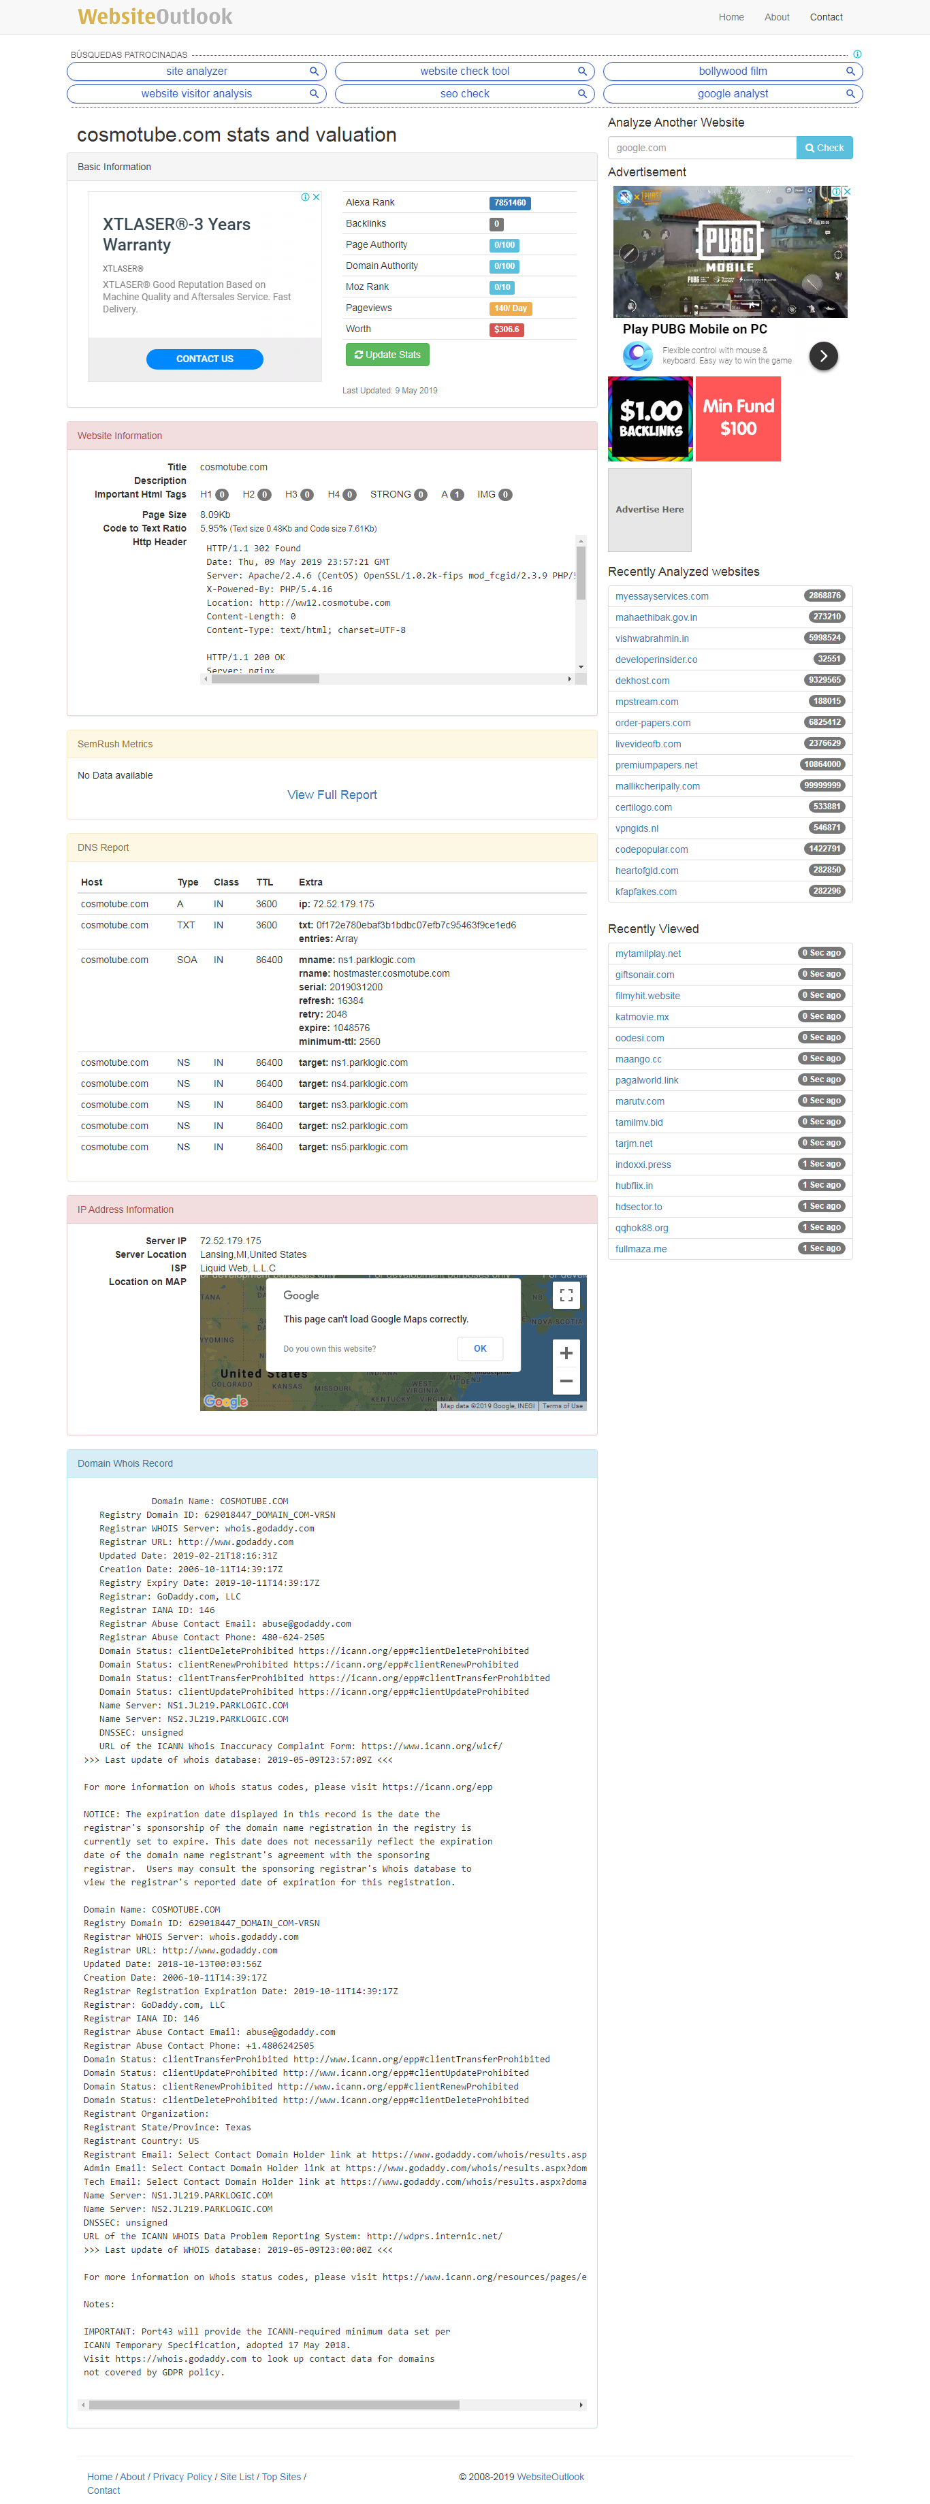Open developerinsider.co link
Image resolution: width=930 pixels, height=2504 pixels.
point(656,660)
